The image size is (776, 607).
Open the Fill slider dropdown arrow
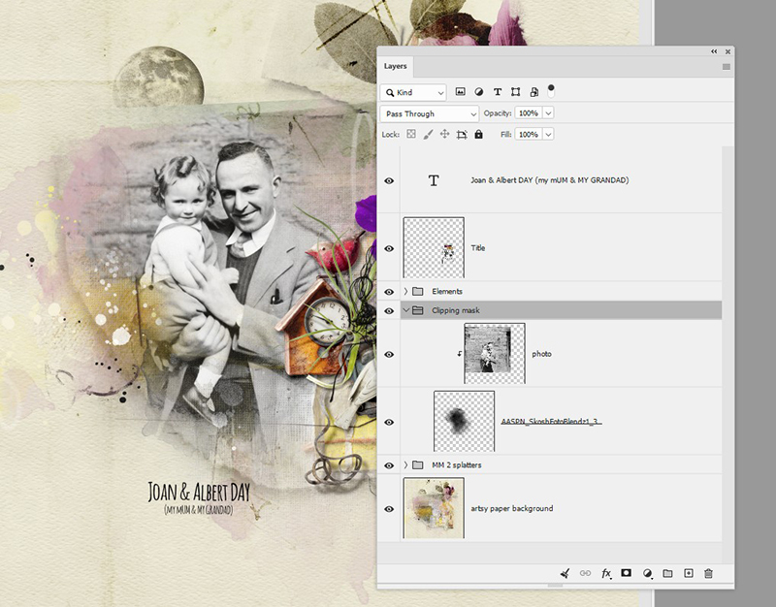click(x=548, y=134)
